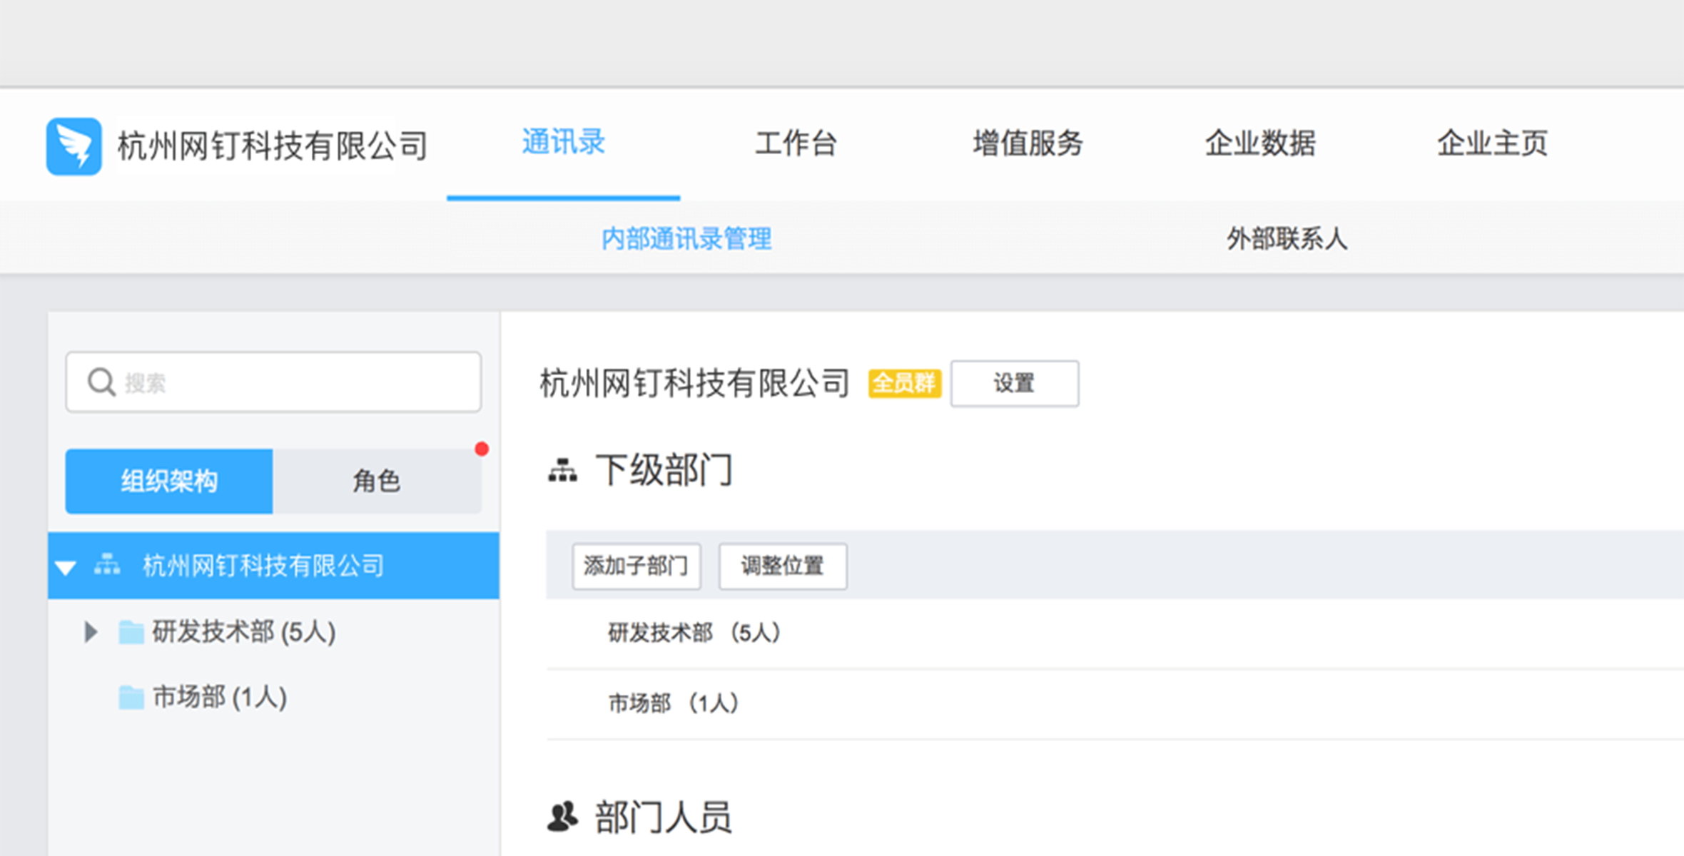Click the org chart icon in the selected tree row
1684x856 pixels.
(x=107, y=564)
